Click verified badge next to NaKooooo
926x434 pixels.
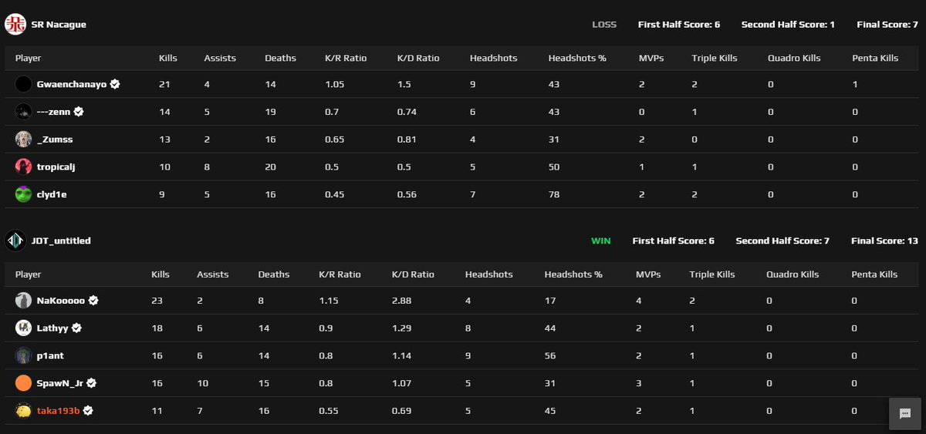pos(93,301)
